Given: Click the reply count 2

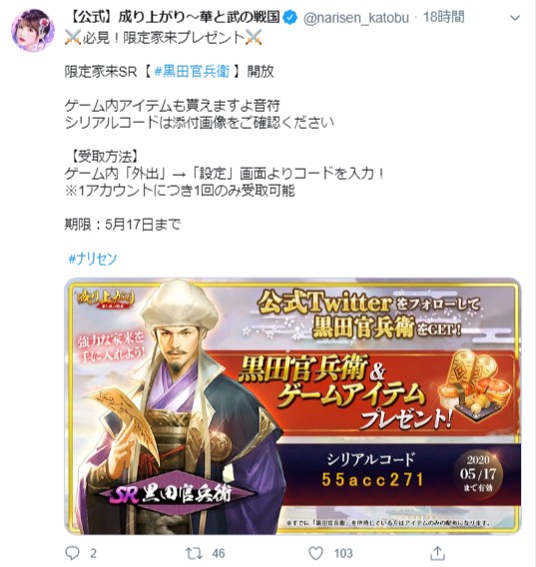Looking at the screenshot, I should [x=93, y=553].
